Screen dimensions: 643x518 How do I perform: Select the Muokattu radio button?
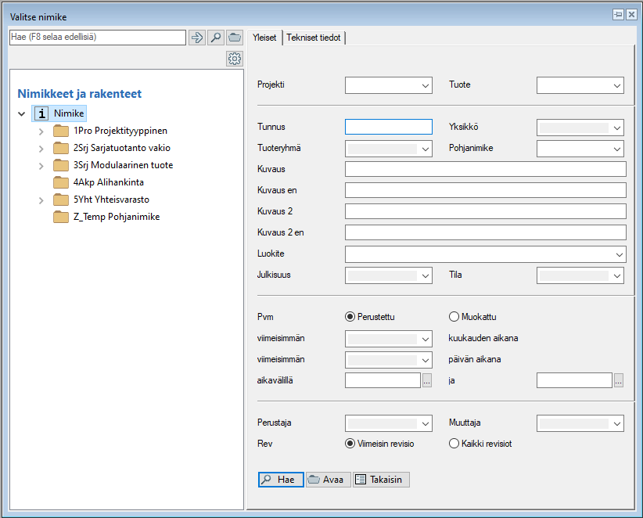[x=454, y=317]
